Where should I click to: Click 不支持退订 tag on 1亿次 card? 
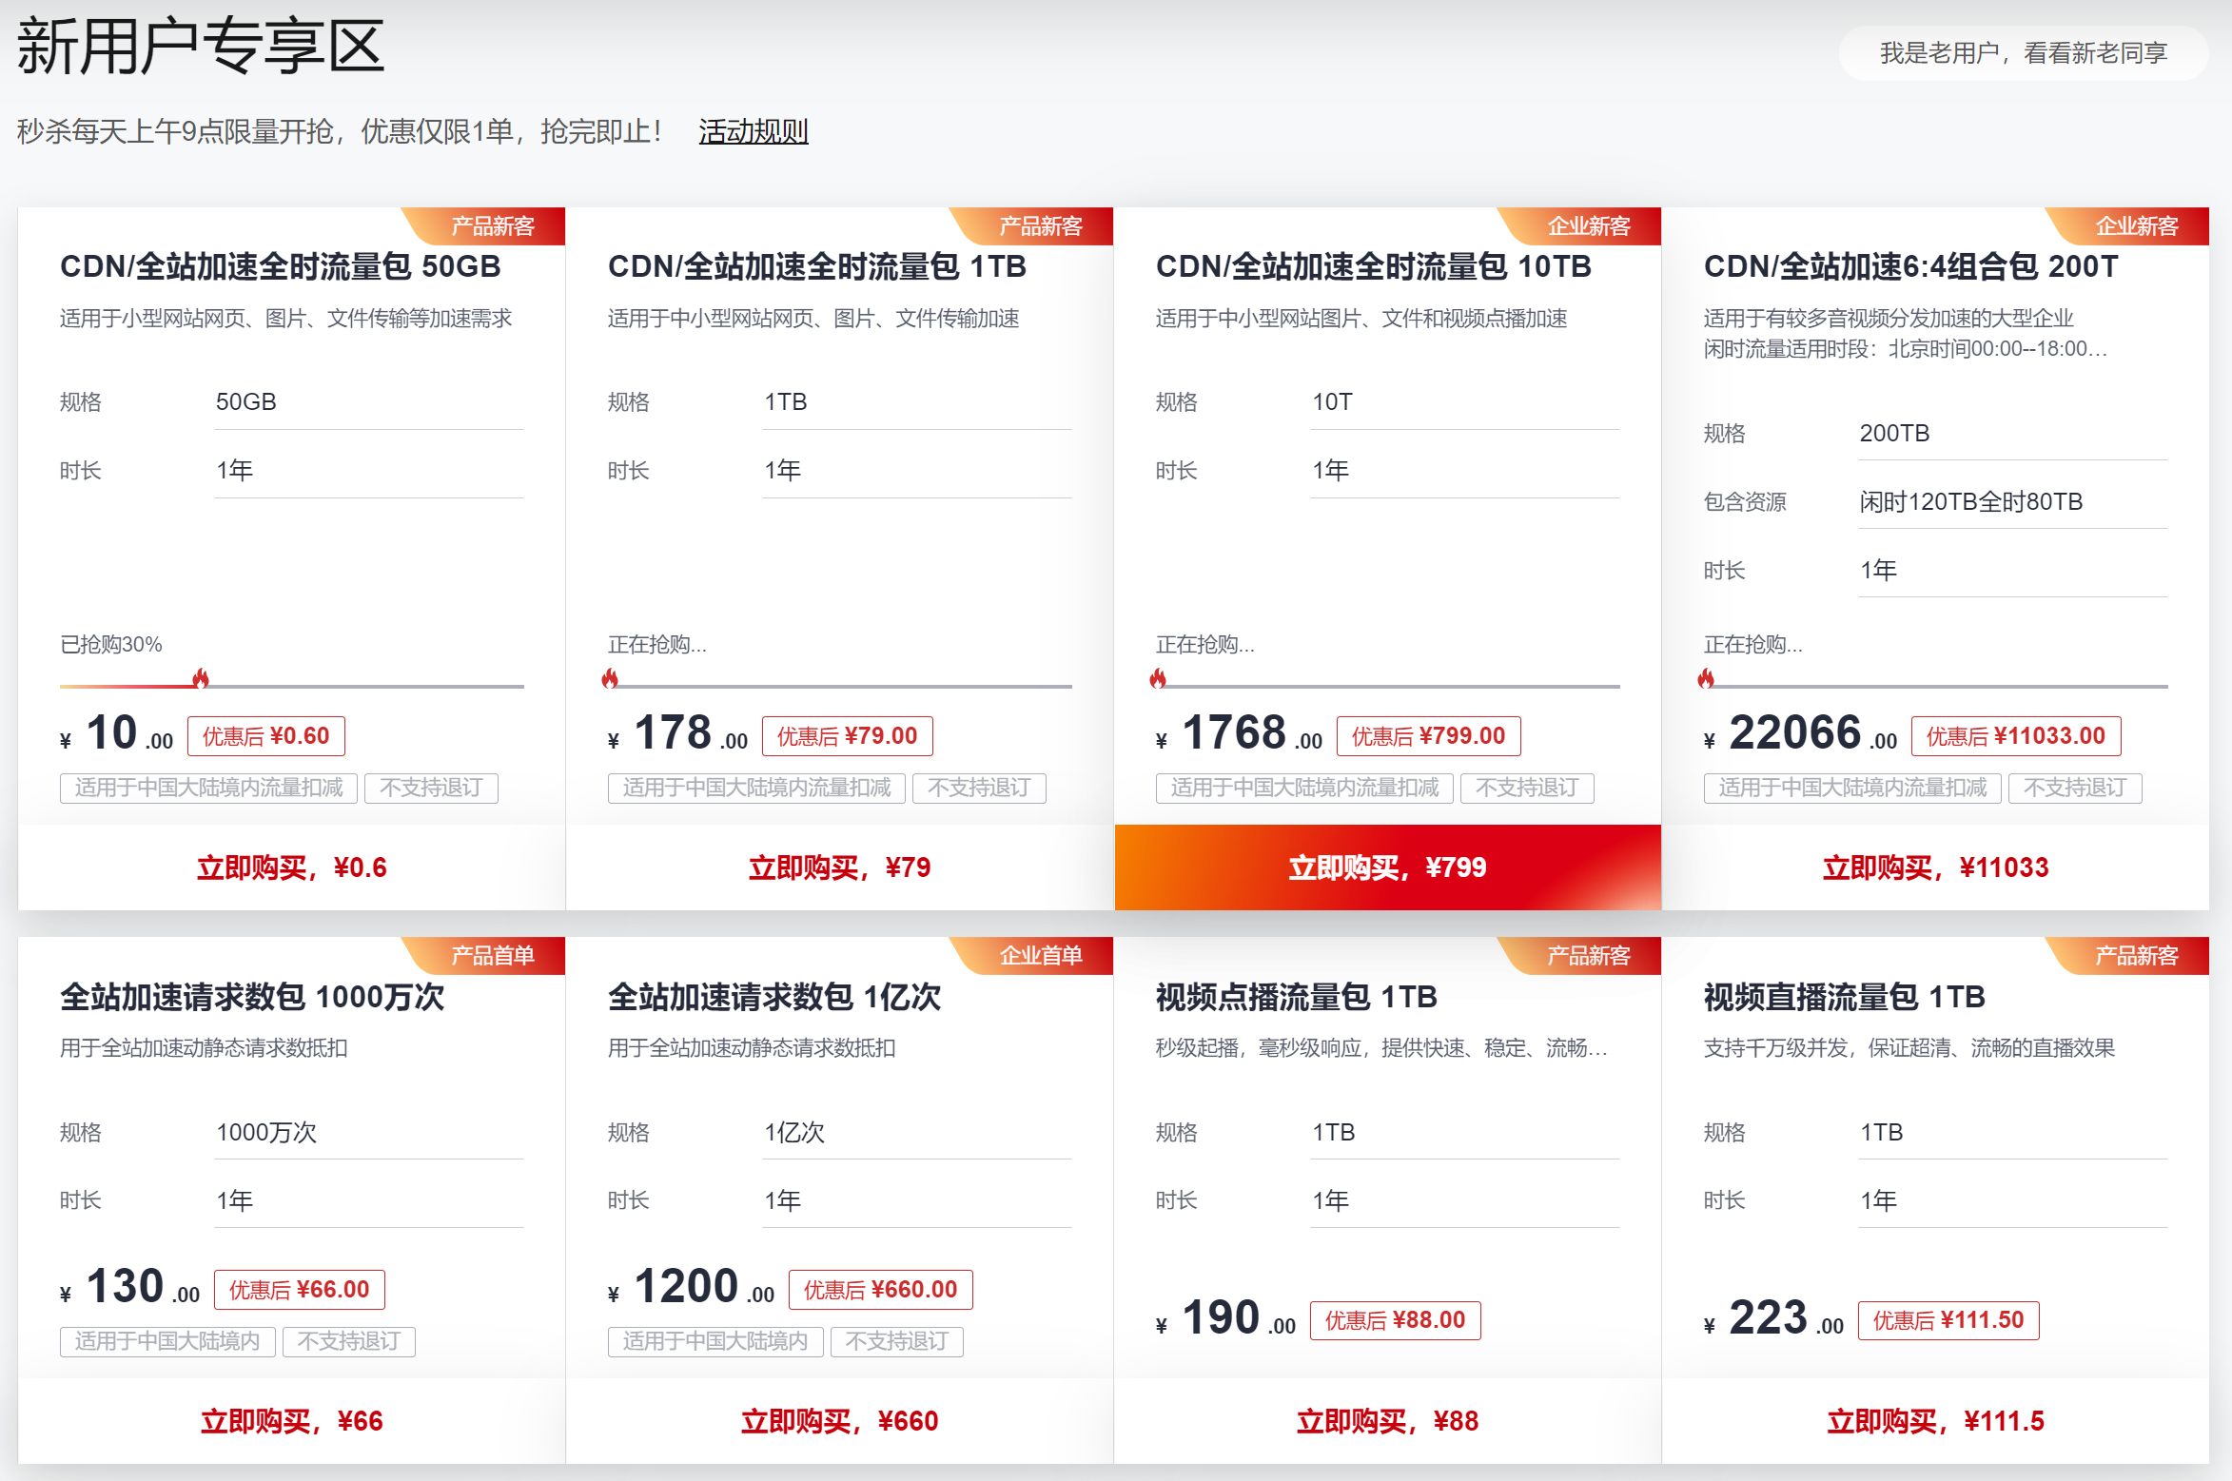896,1341
